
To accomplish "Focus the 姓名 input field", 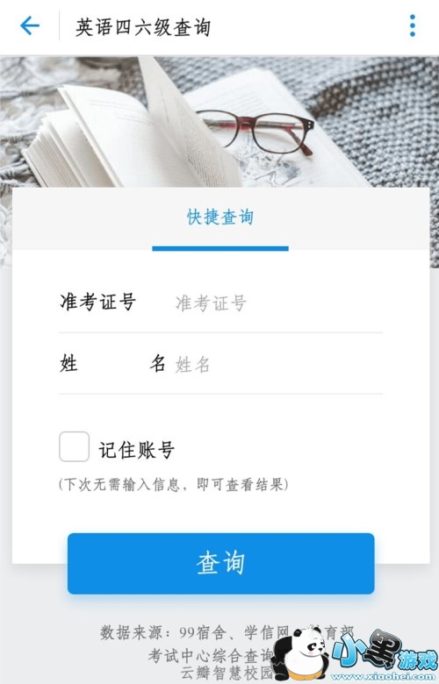I will (x=278, y=364).
